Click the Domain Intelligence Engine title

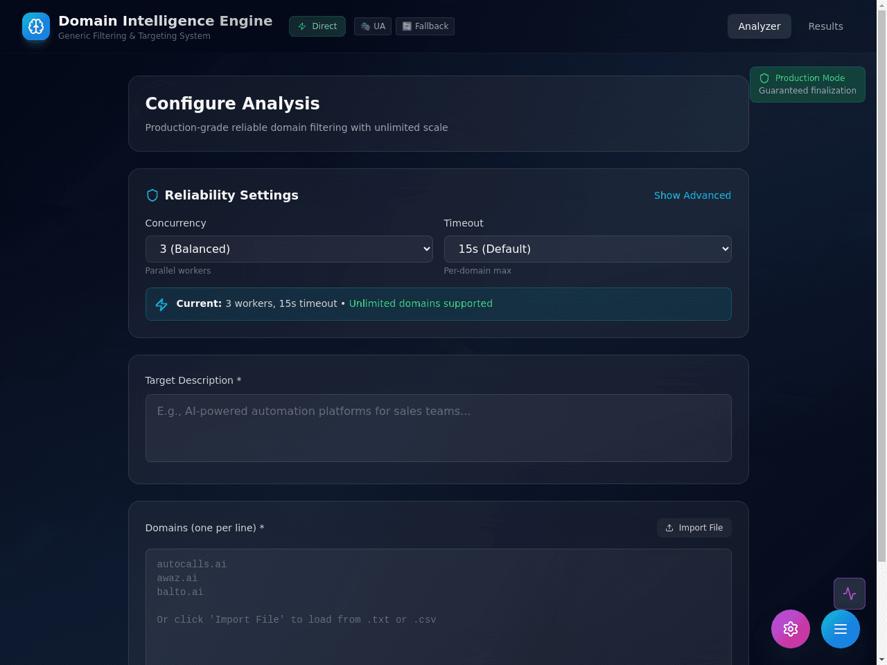[165, 21]
